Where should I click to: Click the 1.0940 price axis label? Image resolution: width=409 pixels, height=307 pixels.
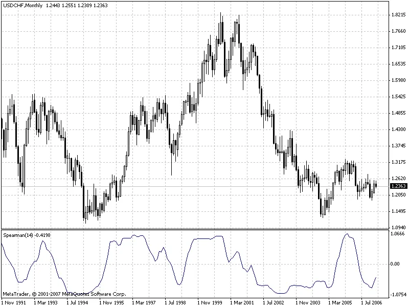tap(397, 227)
